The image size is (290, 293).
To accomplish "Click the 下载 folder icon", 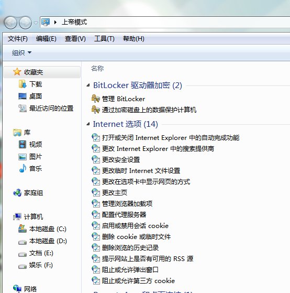I will coord(23,84).
